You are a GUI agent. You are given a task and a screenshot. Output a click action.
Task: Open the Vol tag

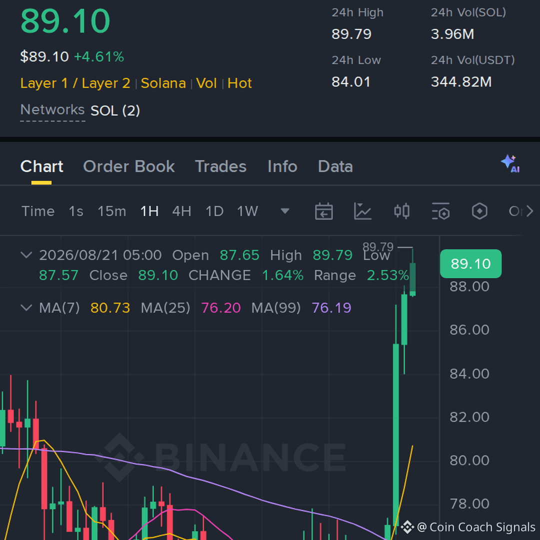[206, 83]
